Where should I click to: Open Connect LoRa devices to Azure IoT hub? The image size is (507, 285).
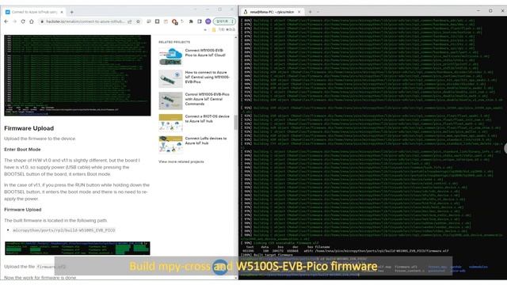point(206,141)
